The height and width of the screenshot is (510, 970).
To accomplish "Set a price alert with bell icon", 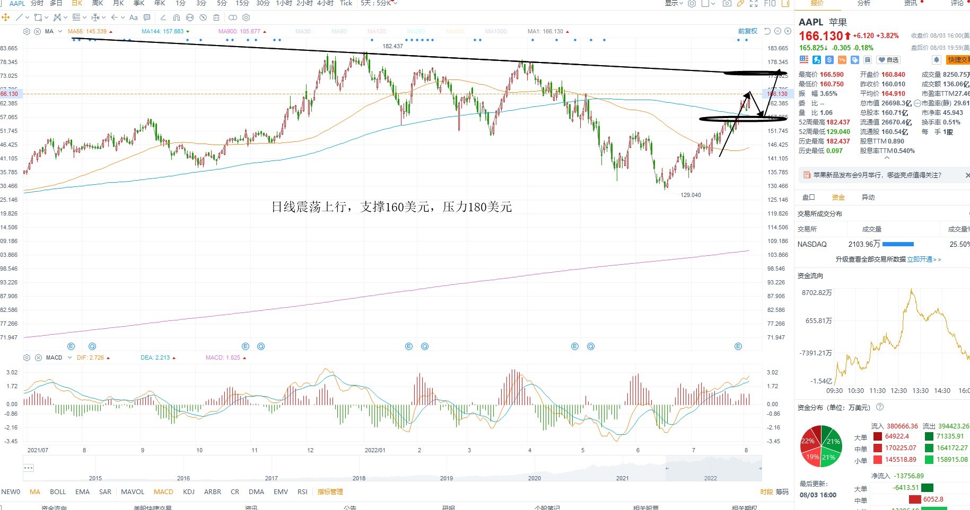I will pyautogui.click(x=937, y=60).
